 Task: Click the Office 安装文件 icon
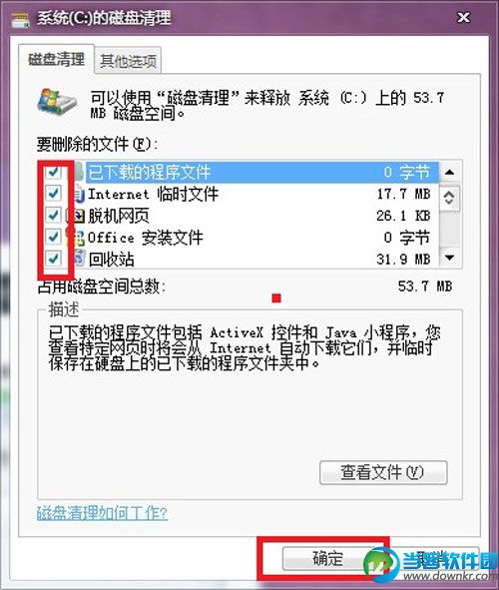pos(79,238)
